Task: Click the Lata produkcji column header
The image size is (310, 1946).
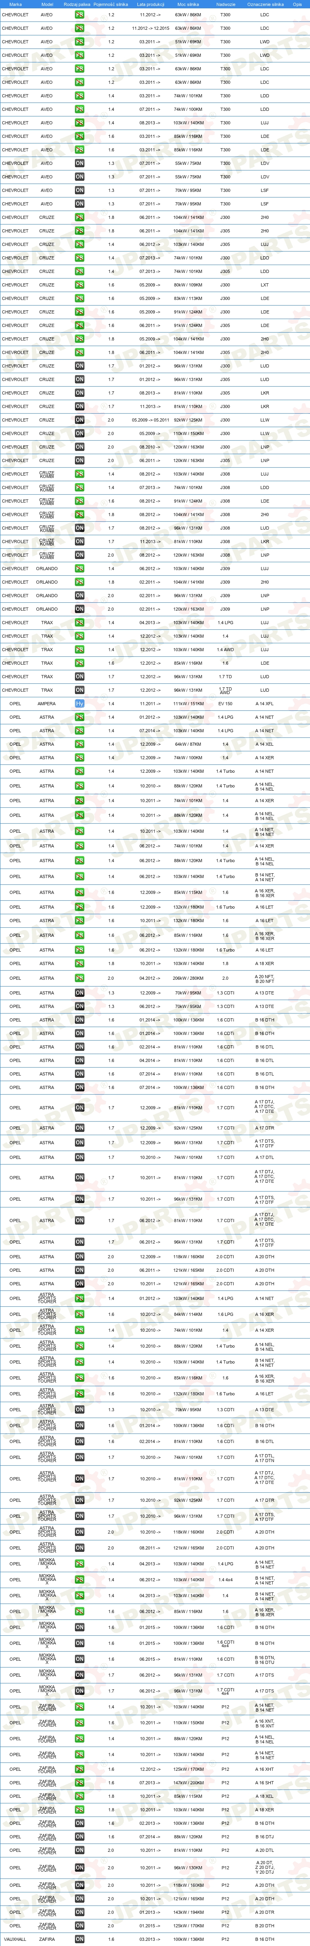Action: point(150,4)
